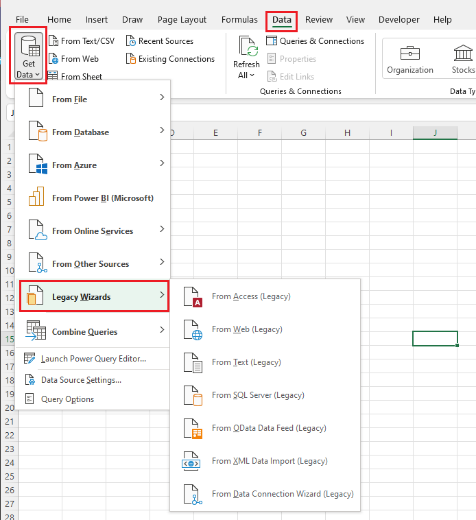This screenshot has width=476, height=520.
Task: Click the From Azure Windows icon
Action: 38,164
